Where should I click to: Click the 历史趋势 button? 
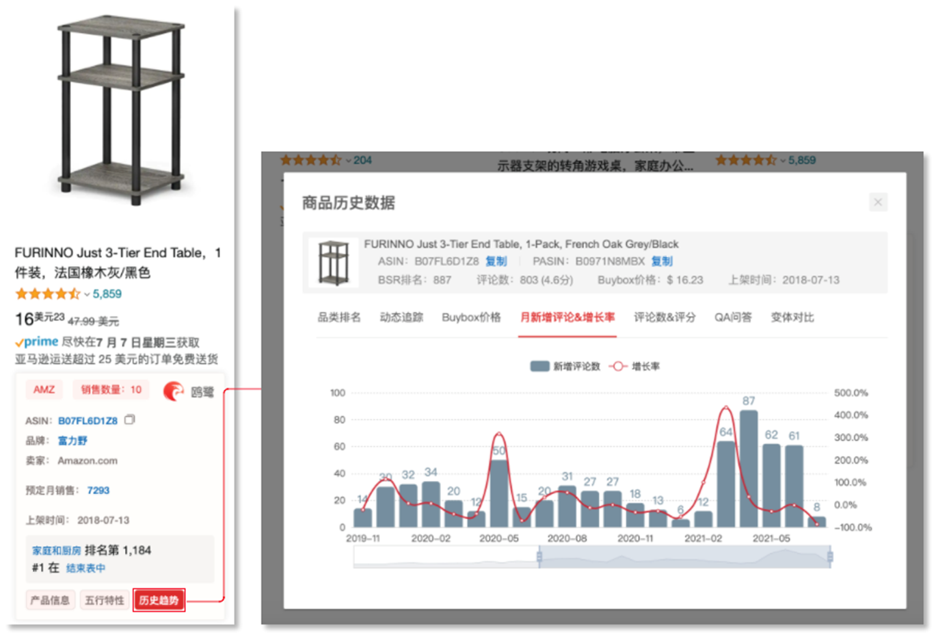(x=159, y=600)
